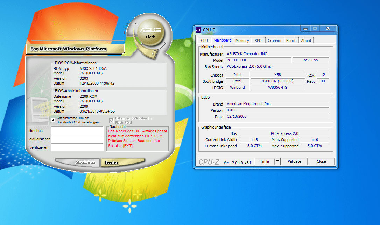Select the Mainboard tab
Viewport: 380px width, 225px height.
[223, 40]
